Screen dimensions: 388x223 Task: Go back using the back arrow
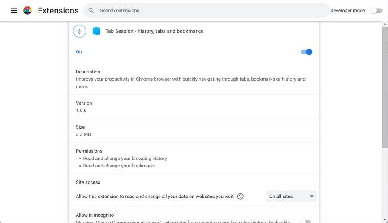click(x=79, y=31)
